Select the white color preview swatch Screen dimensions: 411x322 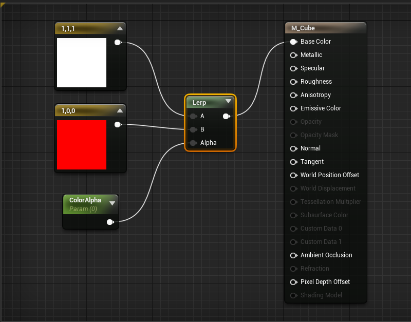pyautogui.click(x=82, y=63)
